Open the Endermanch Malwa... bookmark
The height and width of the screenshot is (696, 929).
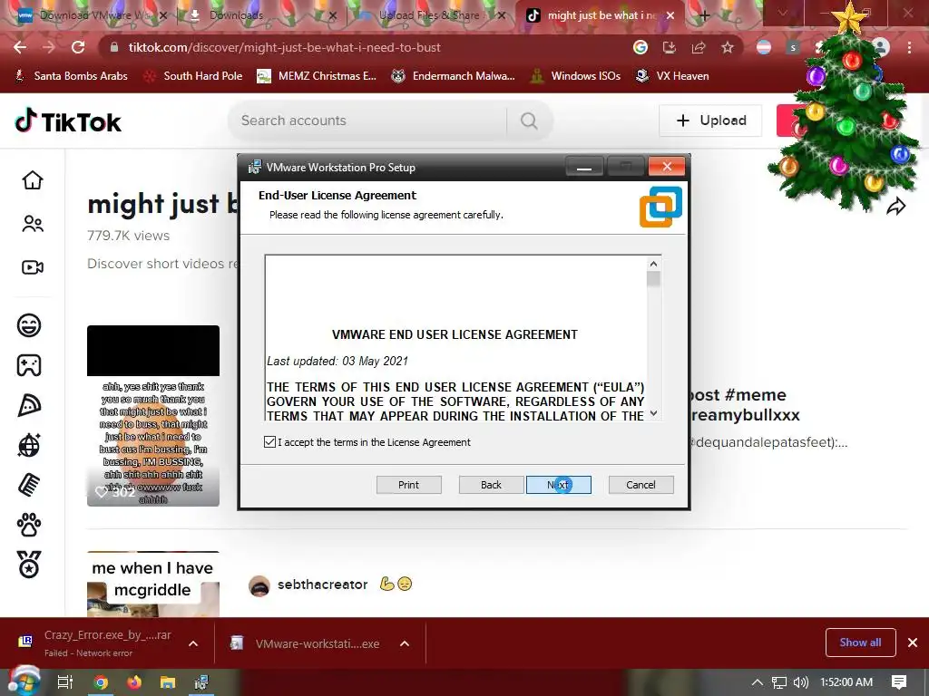point(454,76)
